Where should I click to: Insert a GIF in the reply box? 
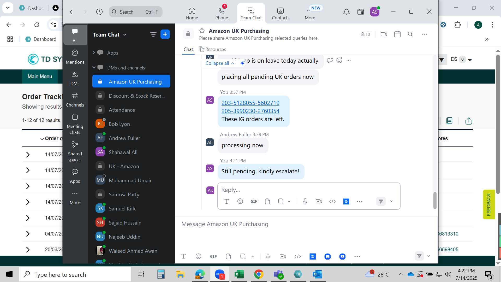click(x=254, y=201)
